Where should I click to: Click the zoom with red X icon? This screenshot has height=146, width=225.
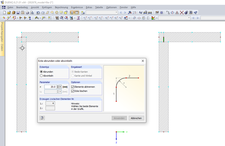[66, 18]
